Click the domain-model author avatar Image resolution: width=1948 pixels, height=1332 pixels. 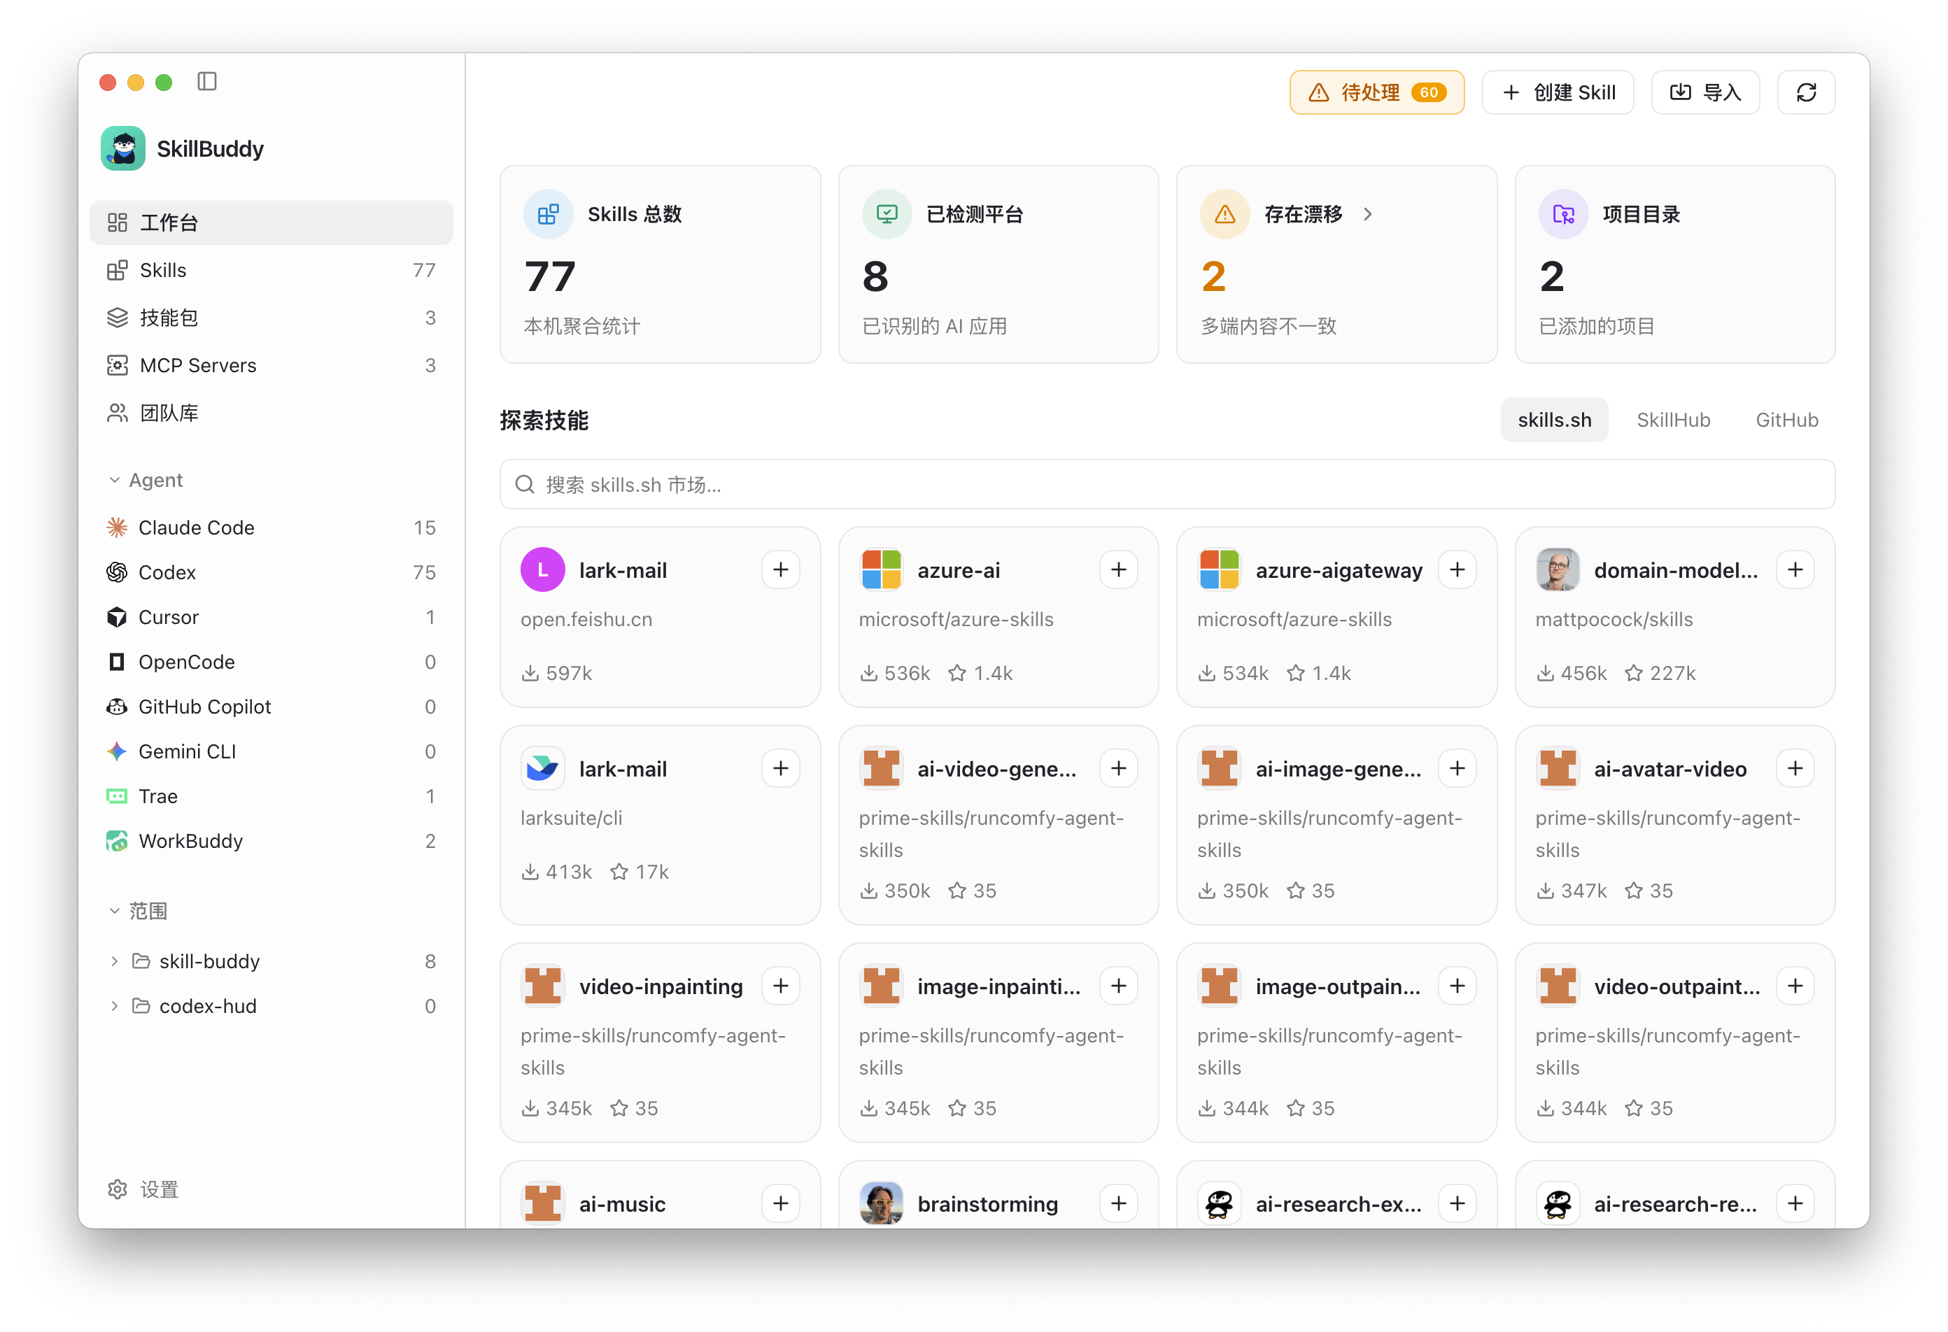1558,570
